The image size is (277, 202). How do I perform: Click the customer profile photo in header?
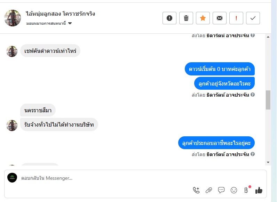(13, 18)
